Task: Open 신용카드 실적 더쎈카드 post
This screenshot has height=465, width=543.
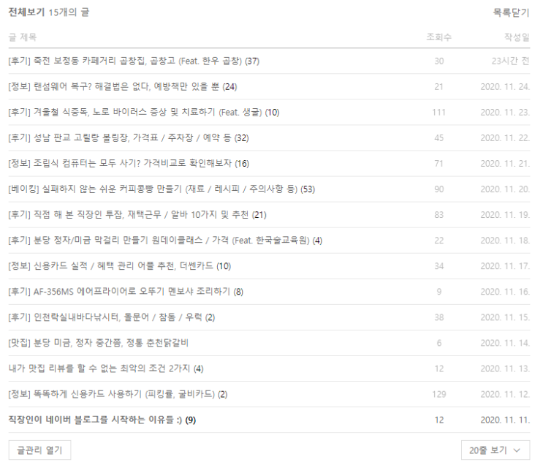Action: coord(119,266)
